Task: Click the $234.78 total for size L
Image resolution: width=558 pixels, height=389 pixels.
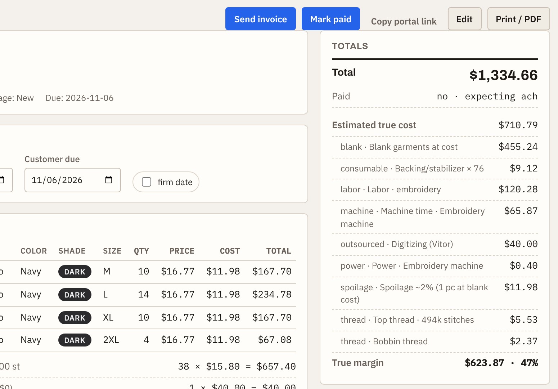Action: (272, 294)
